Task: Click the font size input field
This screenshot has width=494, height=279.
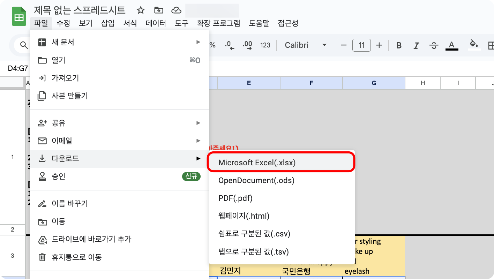Action: (x=361, y=45)
